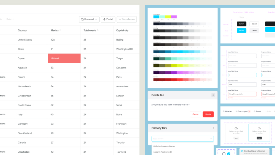Untick the blue checked checkbox sample
This screenshot has width=275, height=155.
[229, 154]
